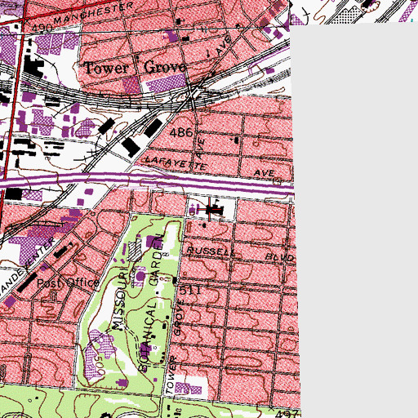Click the "BOTANICAL" garden label
Screen dimensions: 418x418
(147, 336)
